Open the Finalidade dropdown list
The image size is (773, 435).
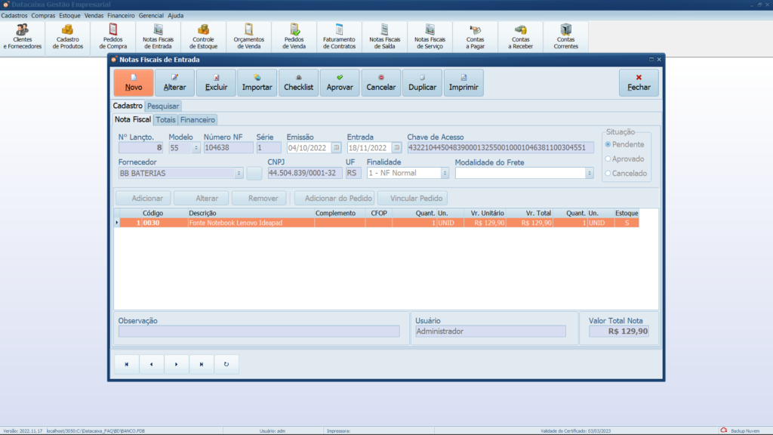click(445, 173)
